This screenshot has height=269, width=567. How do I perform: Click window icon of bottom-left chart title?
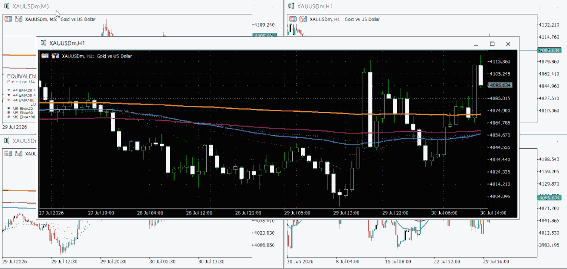(x=7, y=141)
